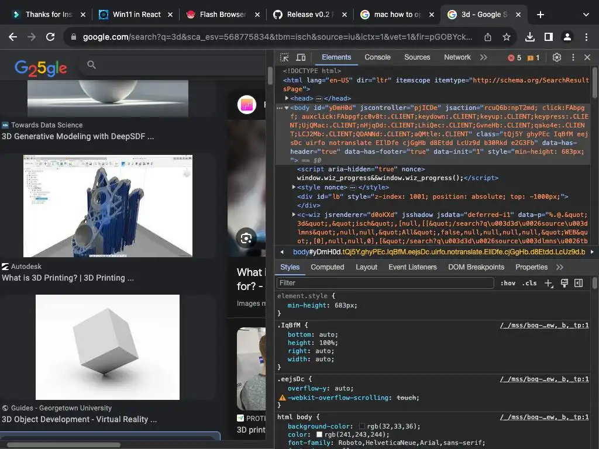Toggle the browser side panel icon

click(x=549, y=37)
